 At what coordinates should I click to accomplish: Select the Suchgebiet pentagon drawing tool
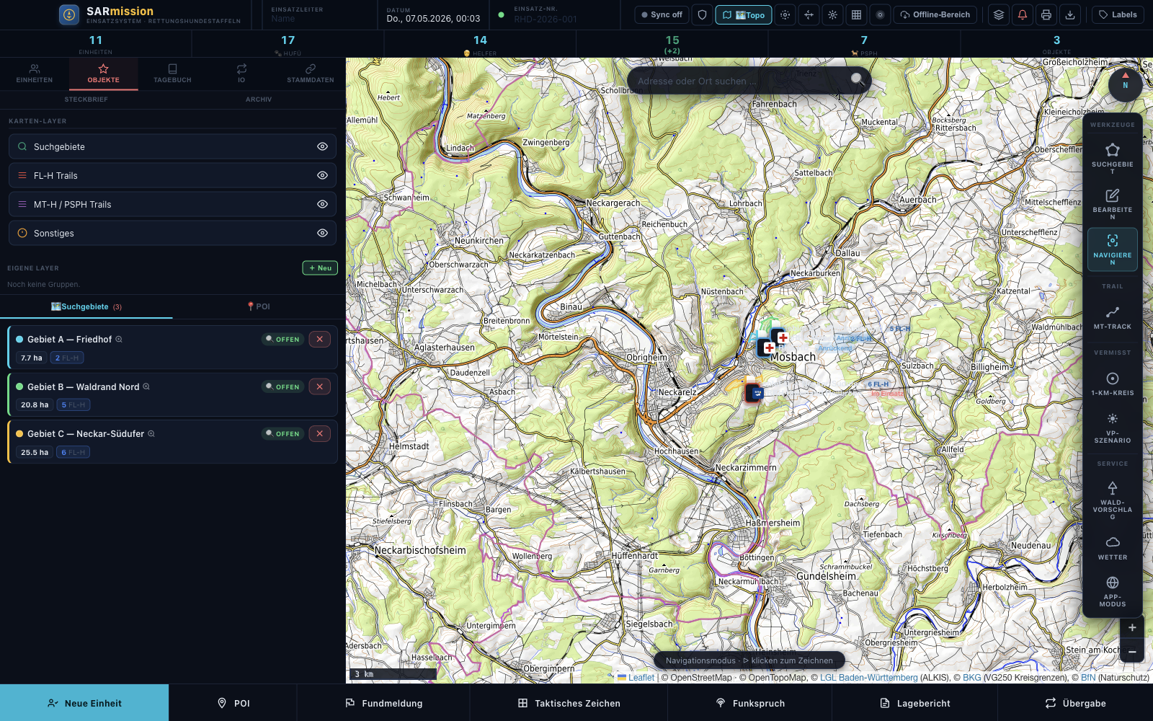pos(1113,158)
